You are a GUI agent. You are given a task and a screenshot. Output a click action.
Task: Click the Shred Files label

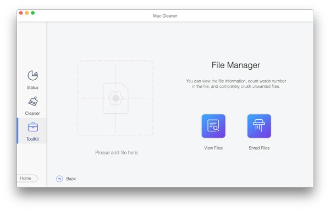click(x=259, y=148)
